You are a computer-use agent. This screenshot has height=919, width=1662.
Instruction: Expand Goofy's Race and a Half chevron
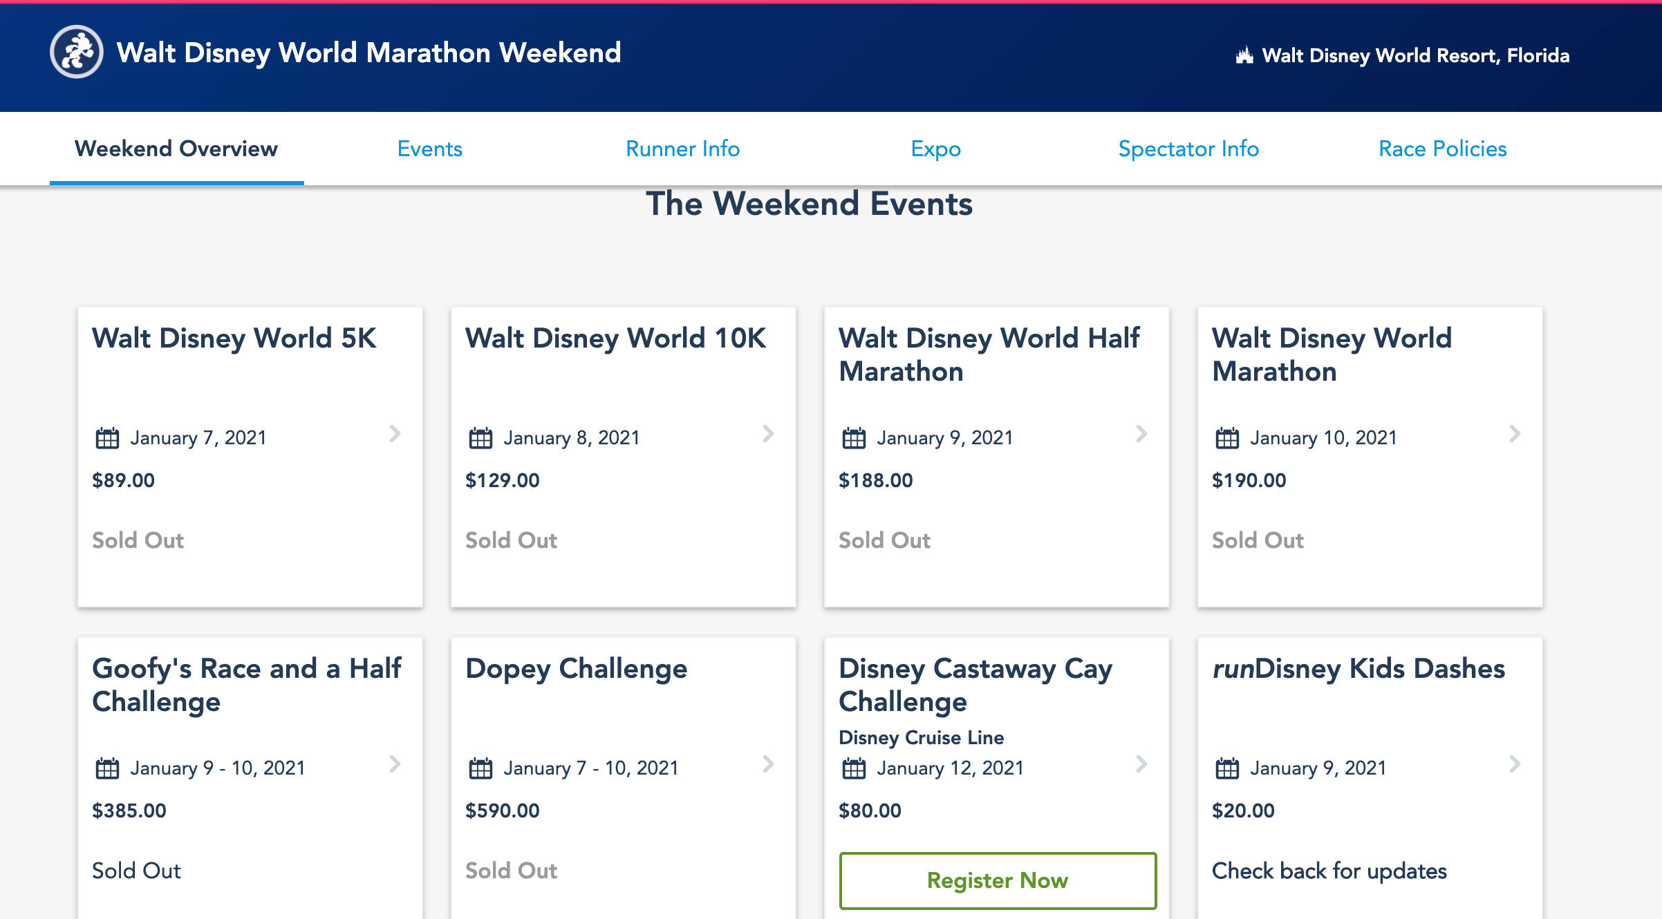395,764
